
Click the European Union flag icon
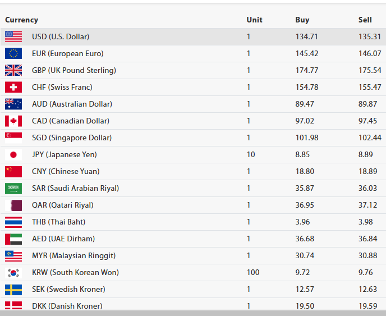(13, 53)
